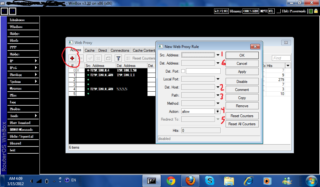Open Skype from the taskbar
Image resolution: width=320 pixels, height=187 pixels.
210,181
